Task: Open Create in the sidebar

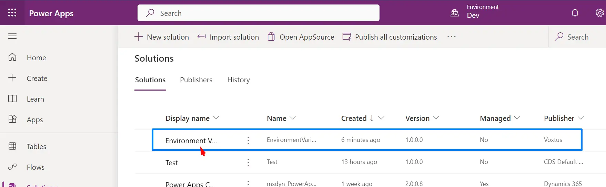Action: 37,79
